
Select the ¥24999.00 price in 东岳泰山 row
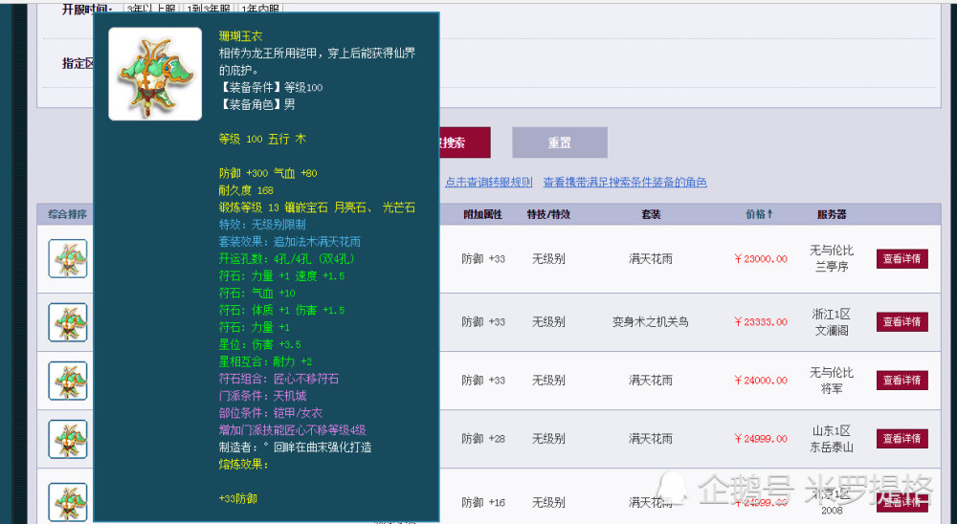pyautogui.click(x=761, y=439)
